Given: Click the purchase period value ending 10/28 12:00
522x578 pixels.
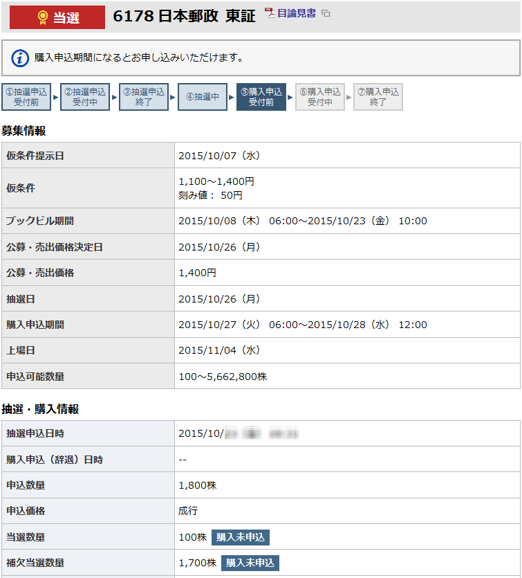Looking at the screenshot, I should click(303, 325).
